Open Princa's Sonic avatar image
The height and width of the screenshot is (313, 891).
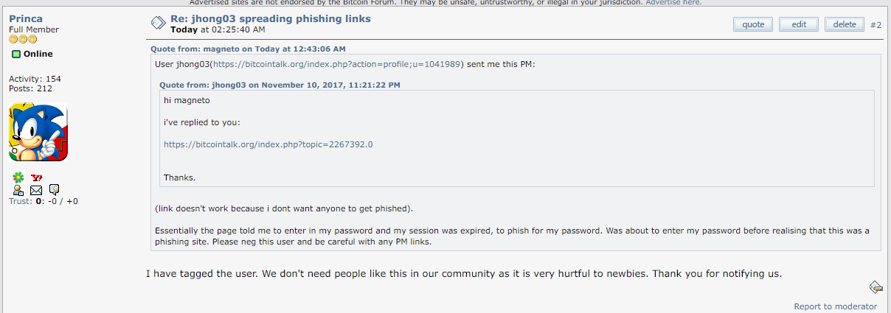[x=38, y=132]
